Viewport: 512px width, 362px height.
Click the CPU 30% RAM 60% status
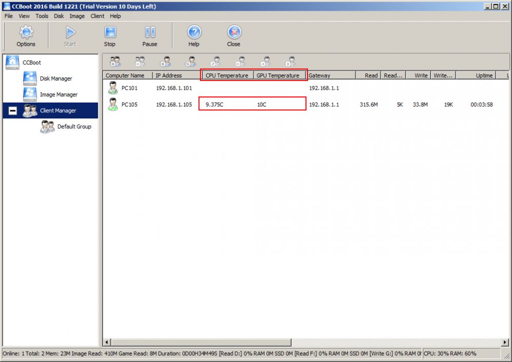450,353
